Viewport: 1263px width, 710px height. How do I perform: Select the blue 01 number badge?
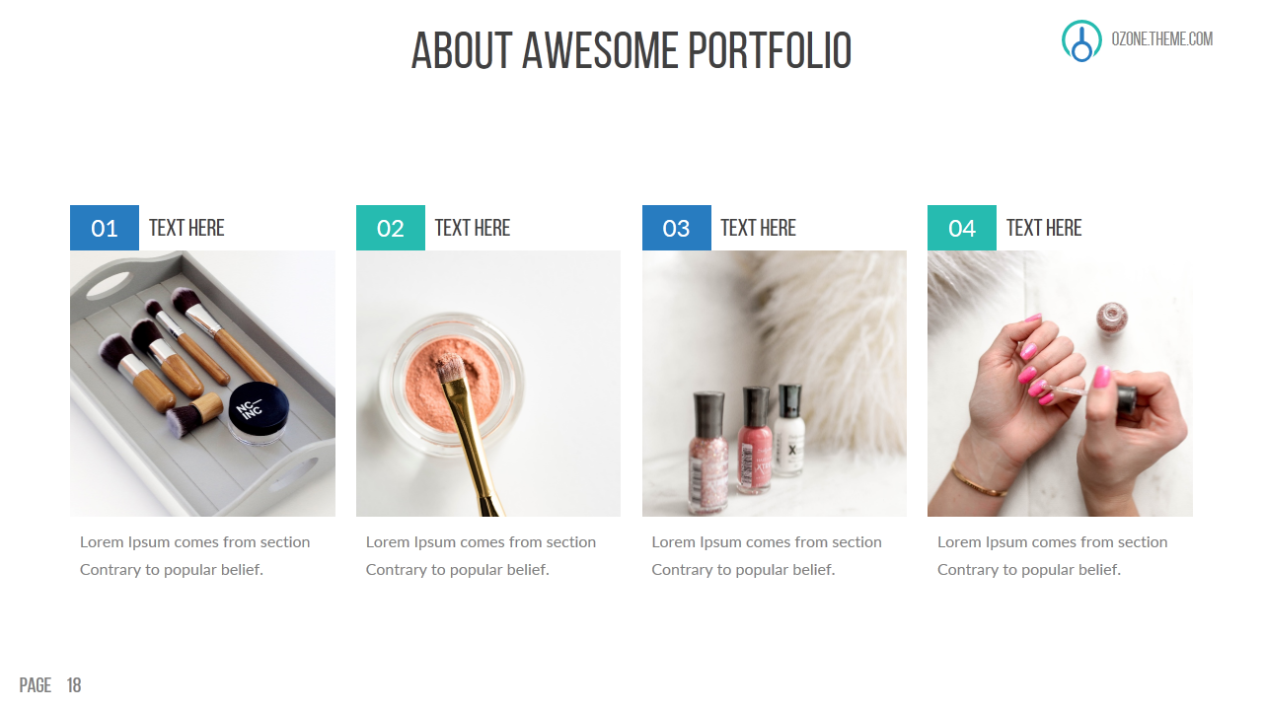(105, 228)
